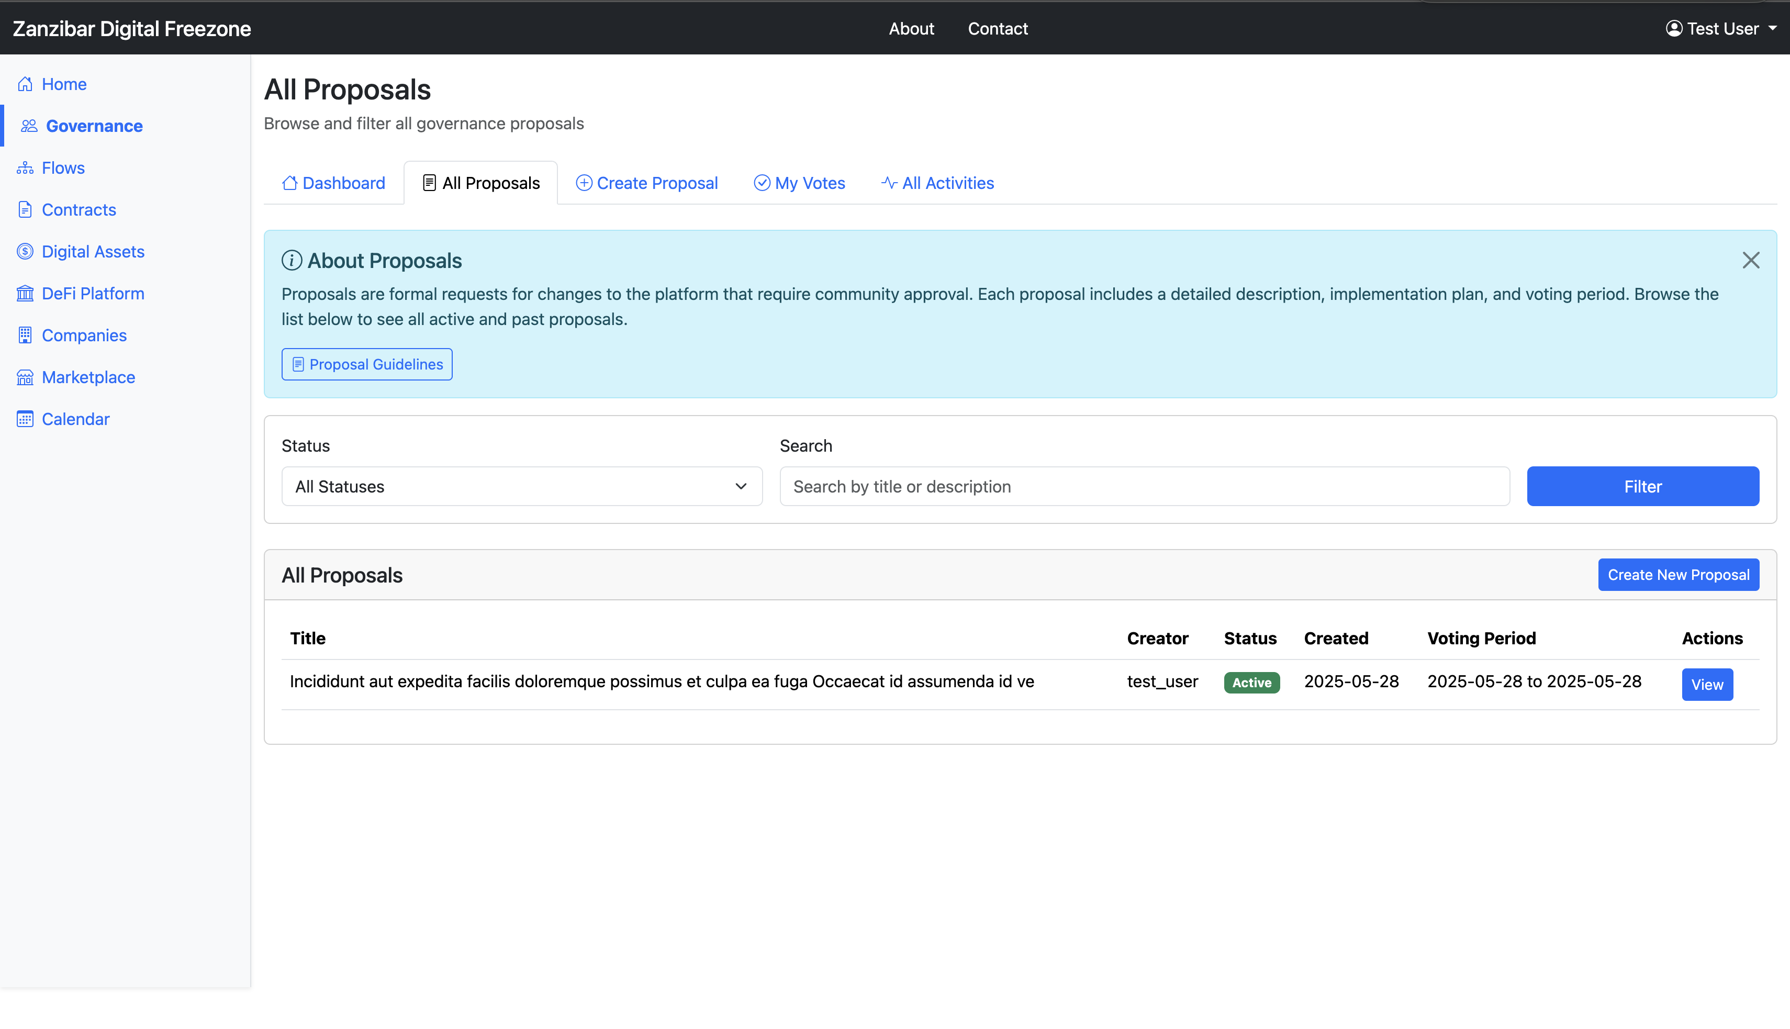Viewport: 1790px width, 1029px height.
Task: Dismiss the About Proposals info banner
Action: click(x=1750, y=261)
